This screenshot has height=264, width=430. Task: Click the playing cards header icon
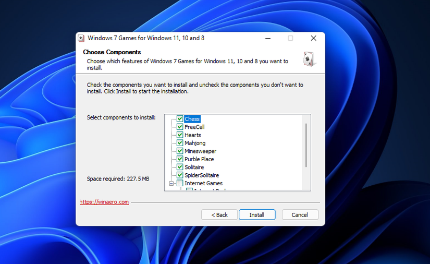click(309, 59)
